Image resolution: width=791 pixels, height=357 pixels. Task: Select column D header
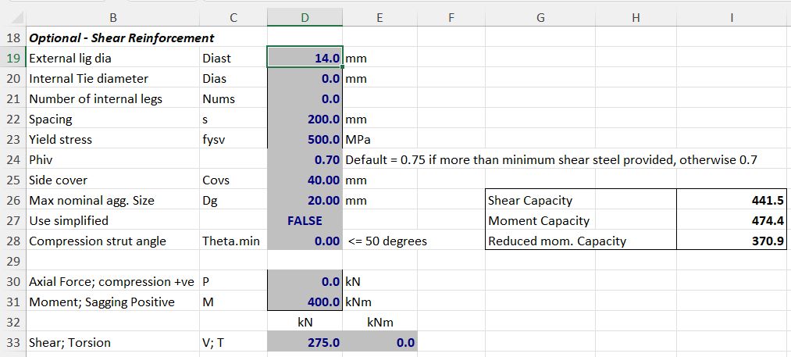pos(304,17)
